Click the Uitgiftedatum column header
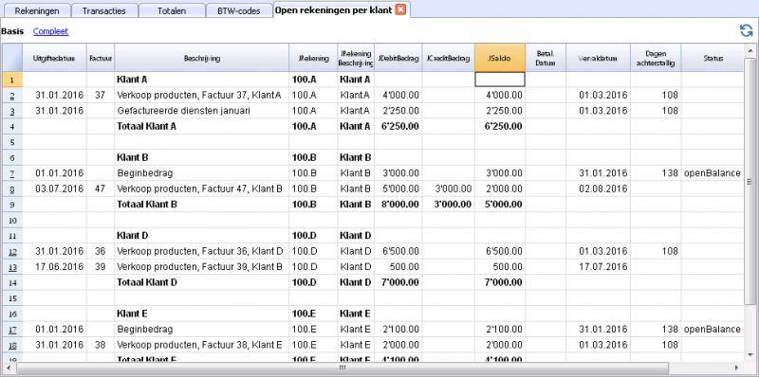The image size is (759, 377). pos(54,58)
